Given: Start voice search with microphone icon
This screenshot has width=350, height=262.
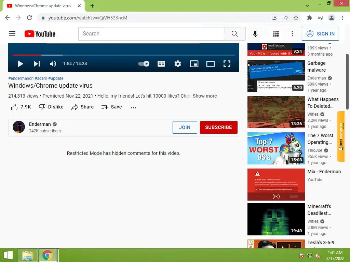Looking at the screenshot, I should (x=255, y=34).
